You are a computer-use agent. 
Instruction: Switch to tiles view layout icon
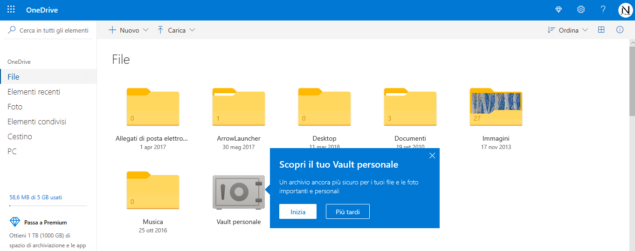click(x=601, y=30)
